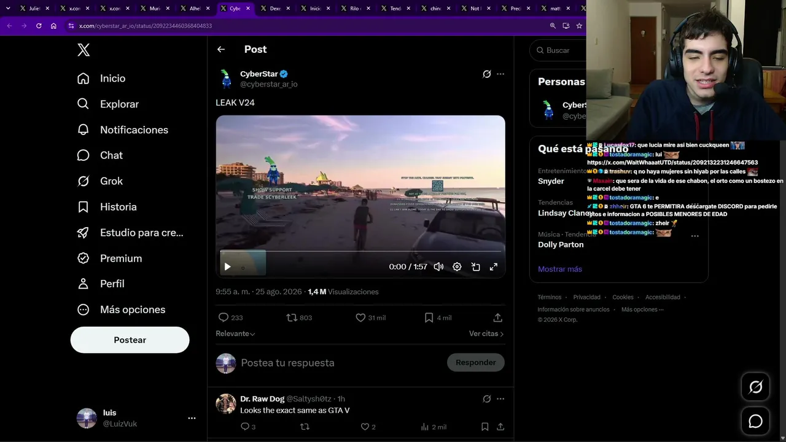Share Dr. Raw Dog's comment
Viewport: 786px width, 442px height.
pos(500,427)
